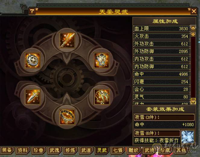Viewport: 200px width, 157px height.
Task: Click the studded ring slot icon
Action: (x=67, y=117)
